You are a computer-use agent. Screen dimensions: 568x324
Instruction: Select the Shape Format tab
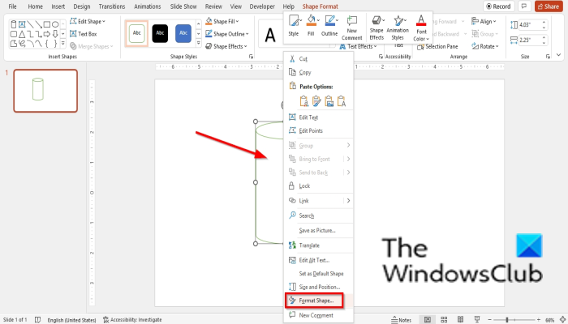point(321,6)
